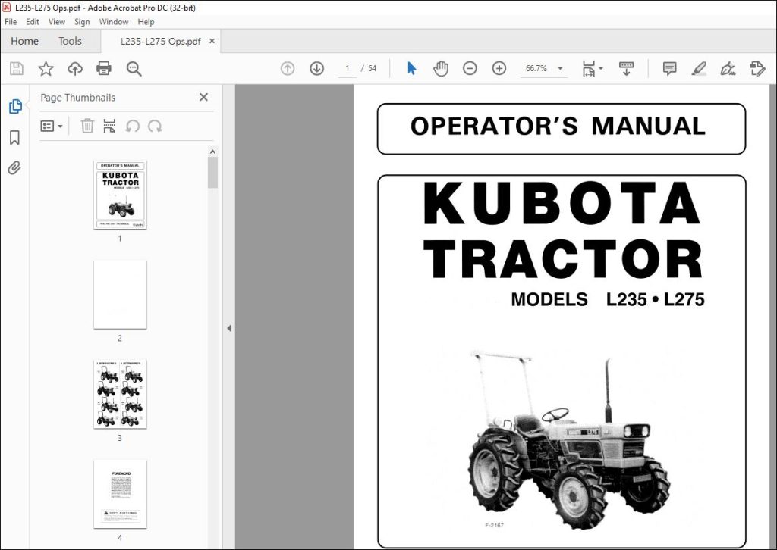Viewport: 777px width, 550px height.
Task: Add a sticky note comment icon
Action: [x=669, y=68]
